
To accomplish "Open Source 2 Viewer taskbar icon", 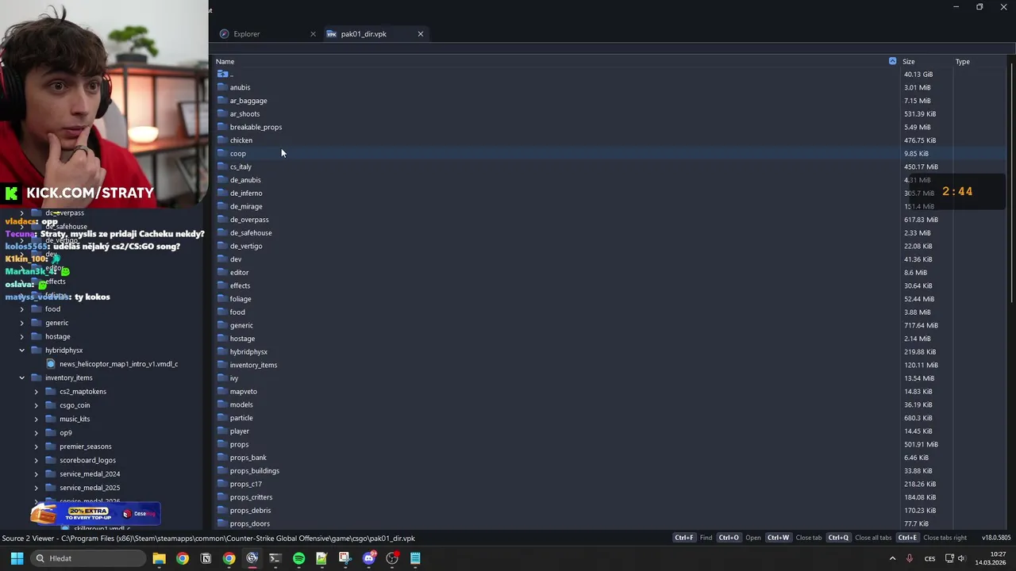I will (252, 558).
